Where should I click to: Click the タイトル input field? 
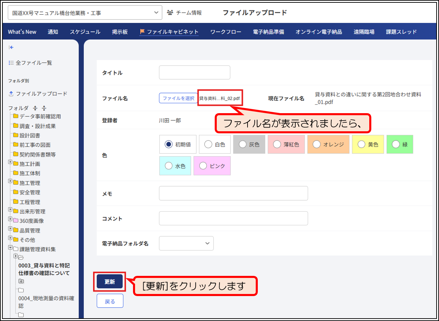coord(195,72)
